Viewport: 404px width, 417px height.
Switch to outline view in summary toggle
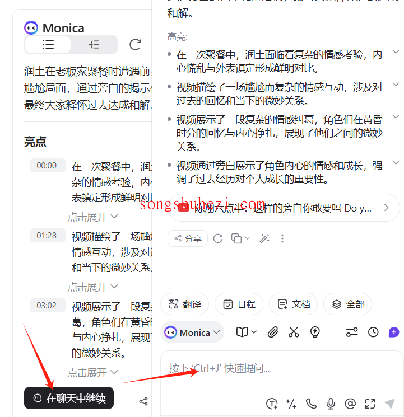[x=94, y=44]
